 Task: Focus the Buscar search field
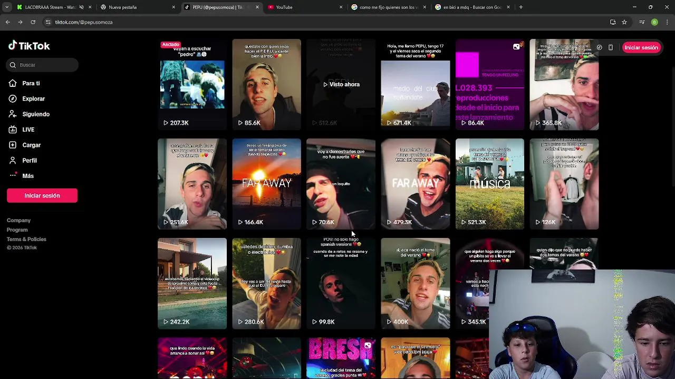click(x=42, y=65)
